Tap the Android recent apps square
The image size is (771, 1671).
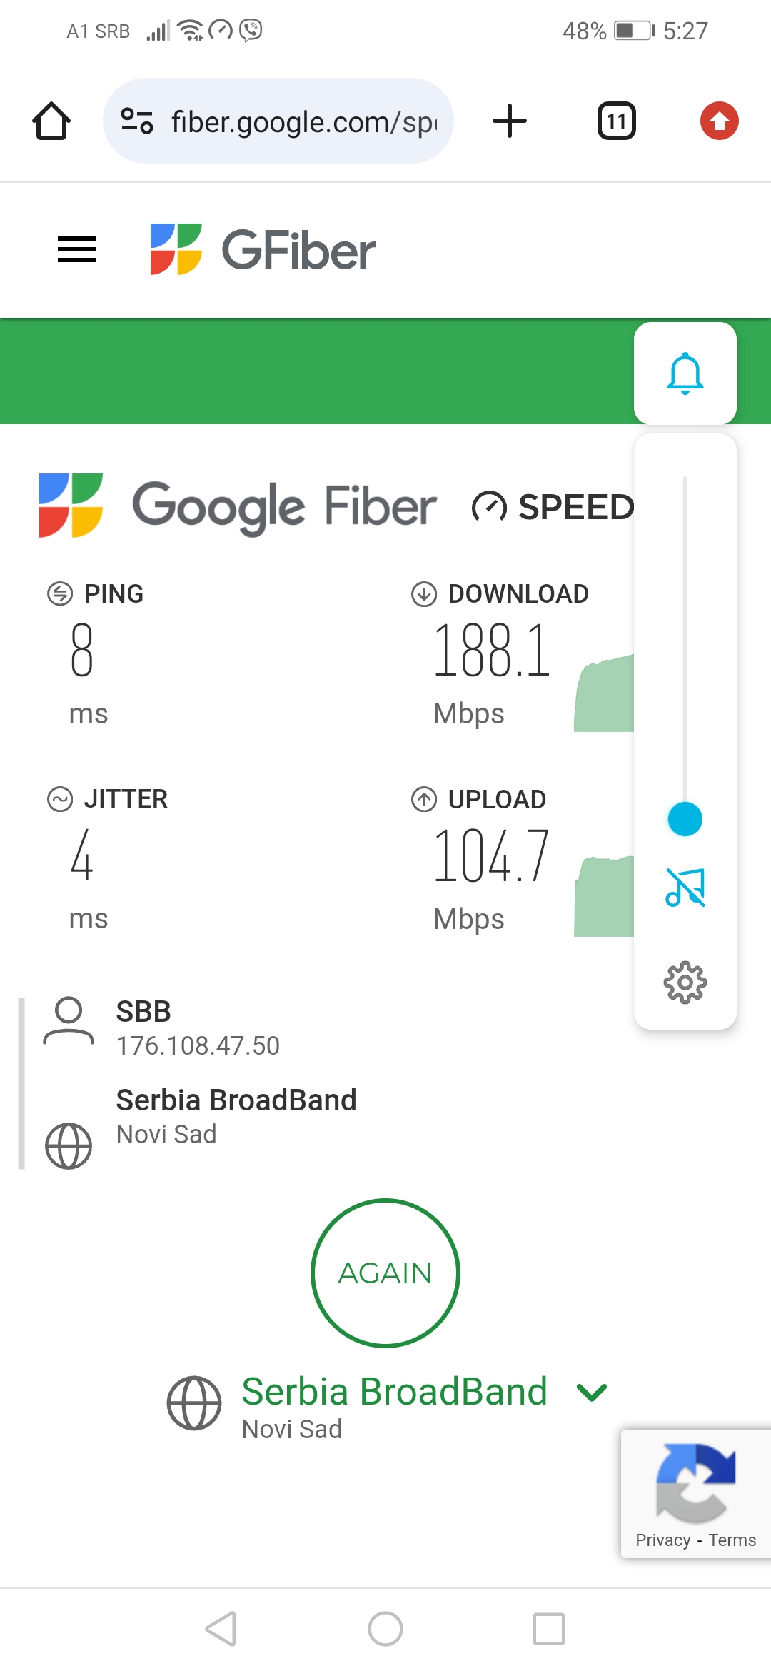(x=549, y=1629)
